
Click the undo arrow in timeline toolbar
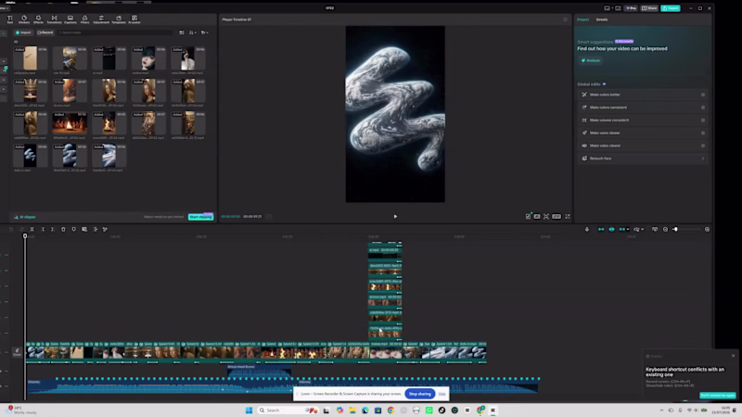click(x=11, y=229)
